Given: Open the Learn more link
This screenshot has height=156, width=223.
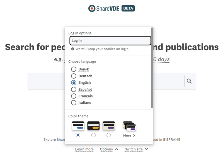Looking at the screenshot, I should pos(84,149).
